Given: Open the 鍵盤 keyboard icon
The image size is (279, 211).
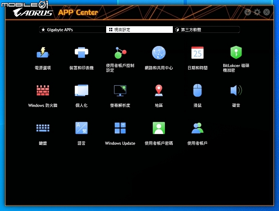Looking at the screenshot, I should [43, 128].
